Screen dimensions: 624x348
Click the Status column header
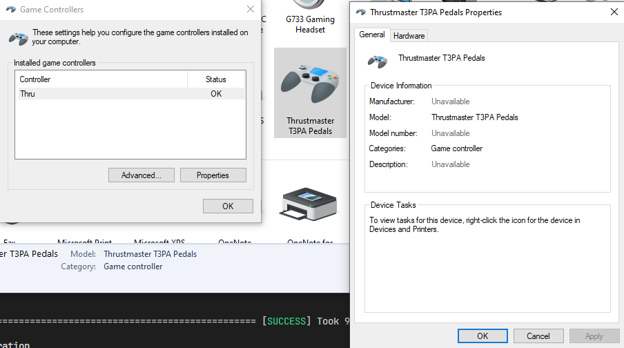coord(216,79)
